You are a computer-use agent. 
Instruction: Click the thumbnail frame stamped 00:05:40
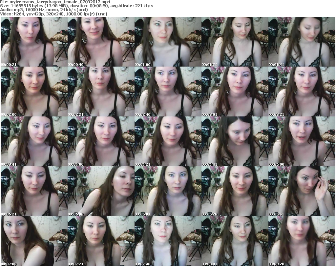(101, 191)
